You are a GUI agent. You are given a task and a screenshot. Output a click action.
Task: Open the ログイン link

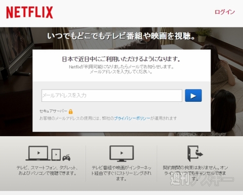225,12
